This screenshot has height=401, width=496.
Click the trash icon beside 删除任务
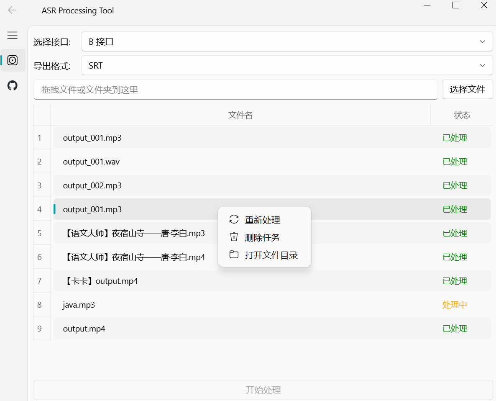[x=234, y=237]
